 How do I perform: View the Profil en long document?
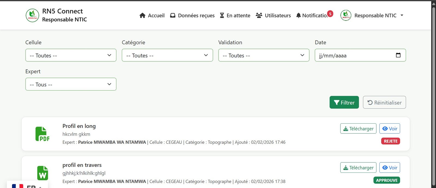tap(389, 129)
